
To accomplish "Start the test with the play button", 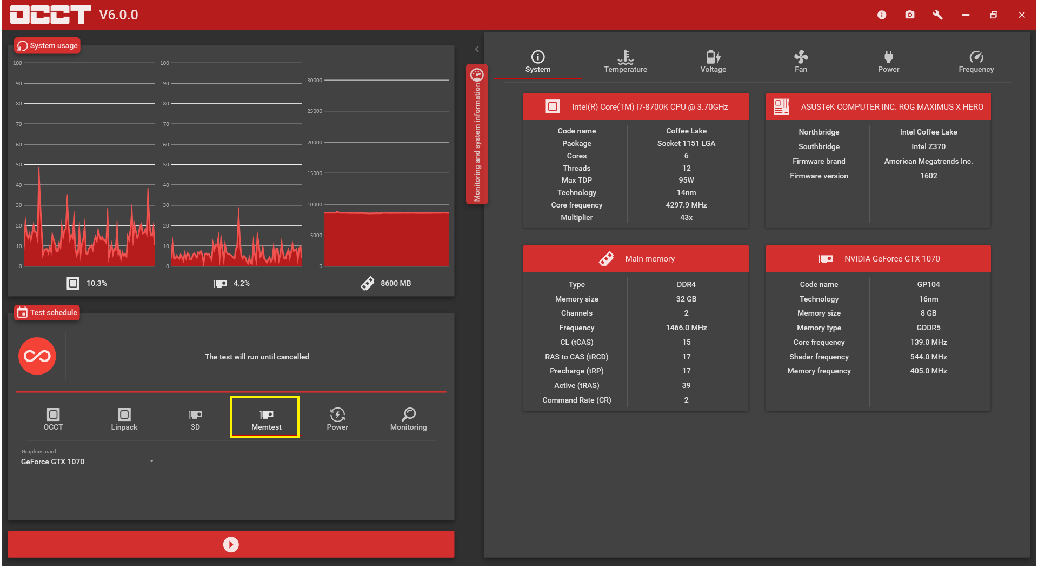I will click(231, 544).
